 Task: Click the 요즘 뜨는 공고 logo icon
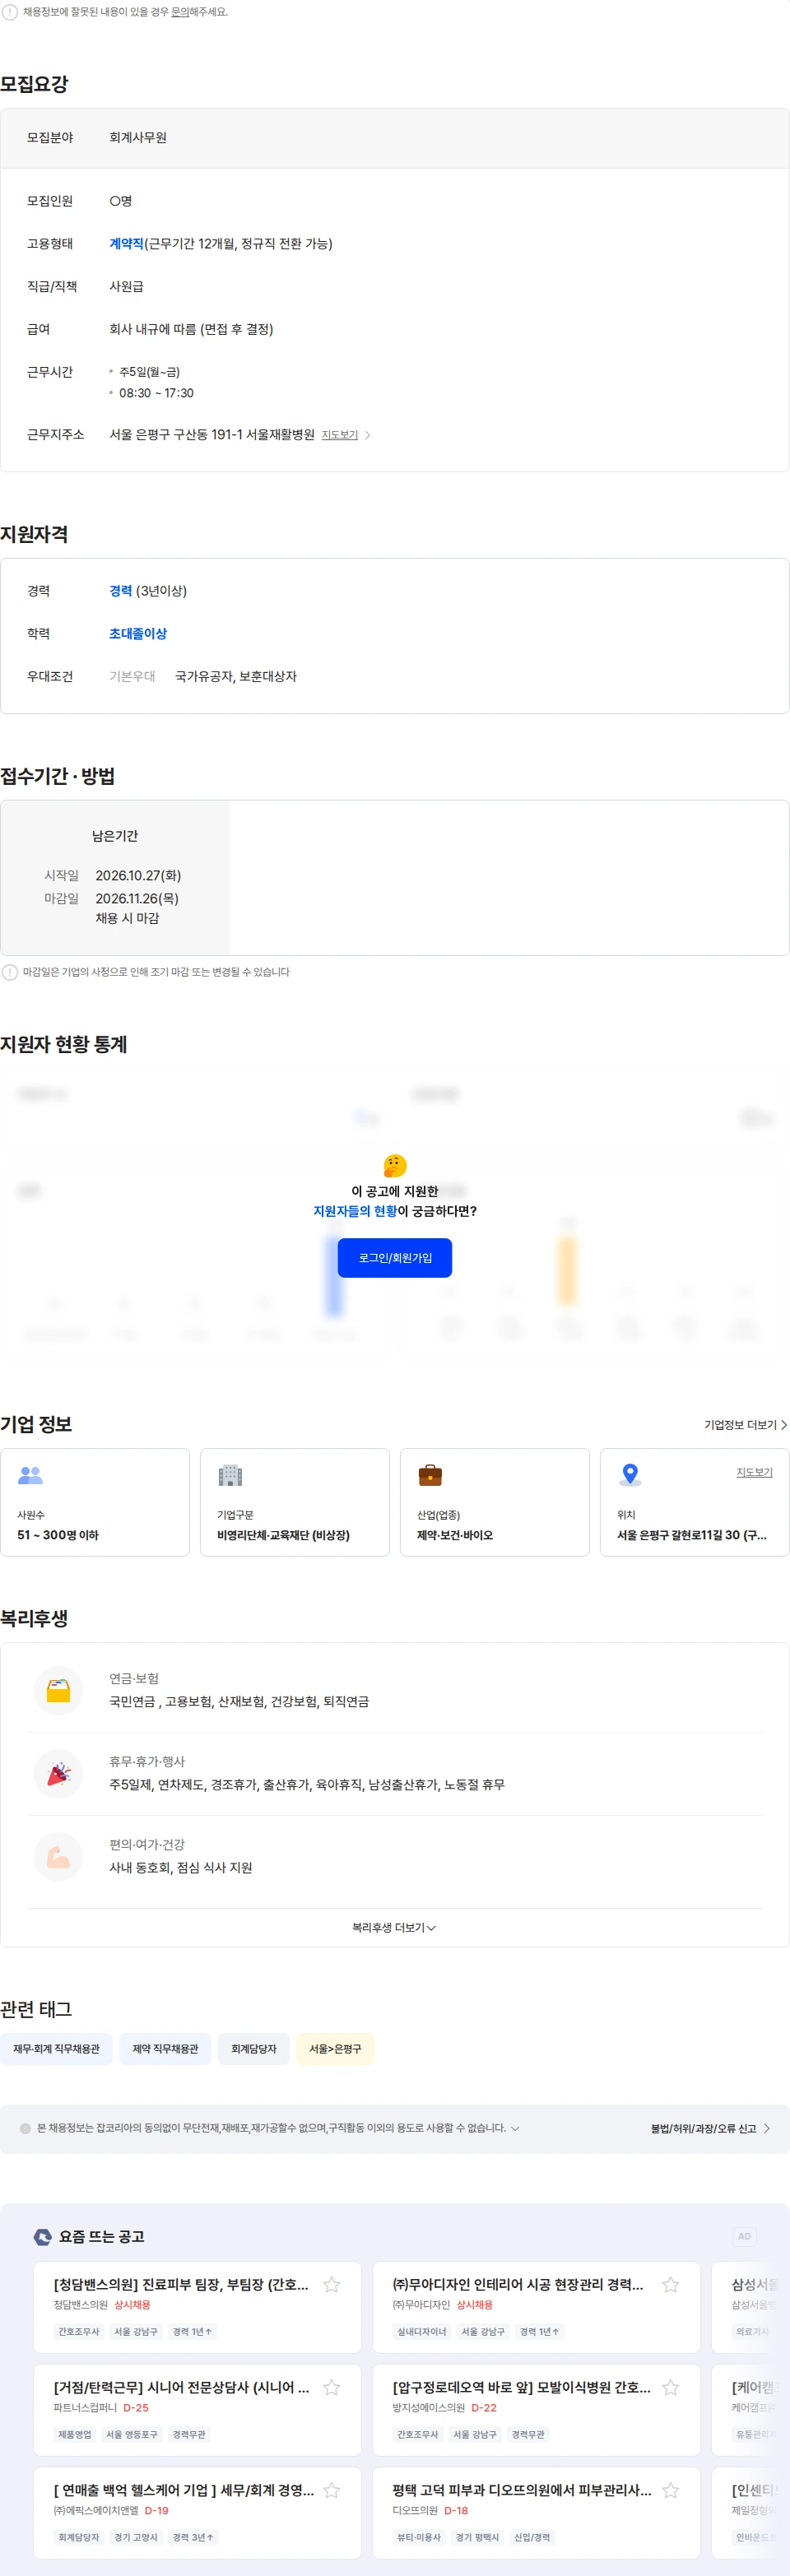point(43,2237)
